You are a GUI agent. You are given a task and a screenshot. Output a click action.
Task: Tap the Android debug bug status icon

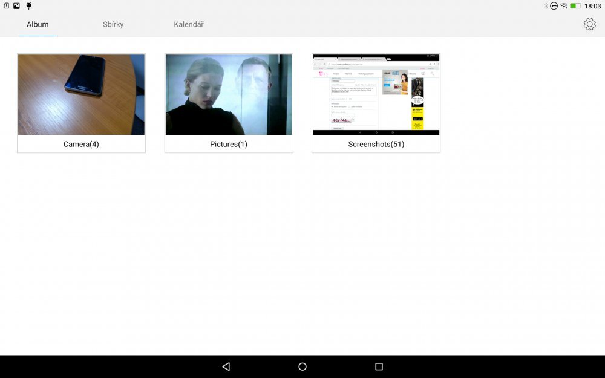(28, 6)
